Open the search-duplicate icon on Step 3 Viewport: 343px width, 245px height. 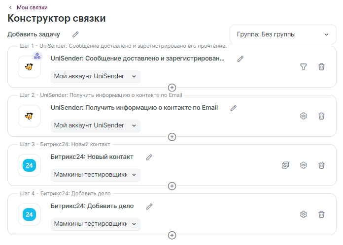tap(285, 165)
